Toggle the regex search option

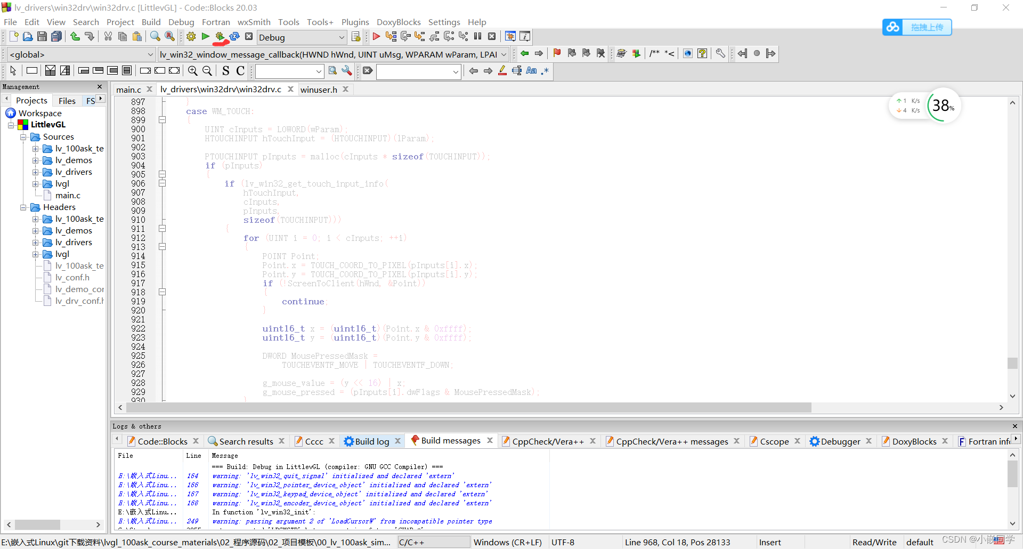coord(545,70)
